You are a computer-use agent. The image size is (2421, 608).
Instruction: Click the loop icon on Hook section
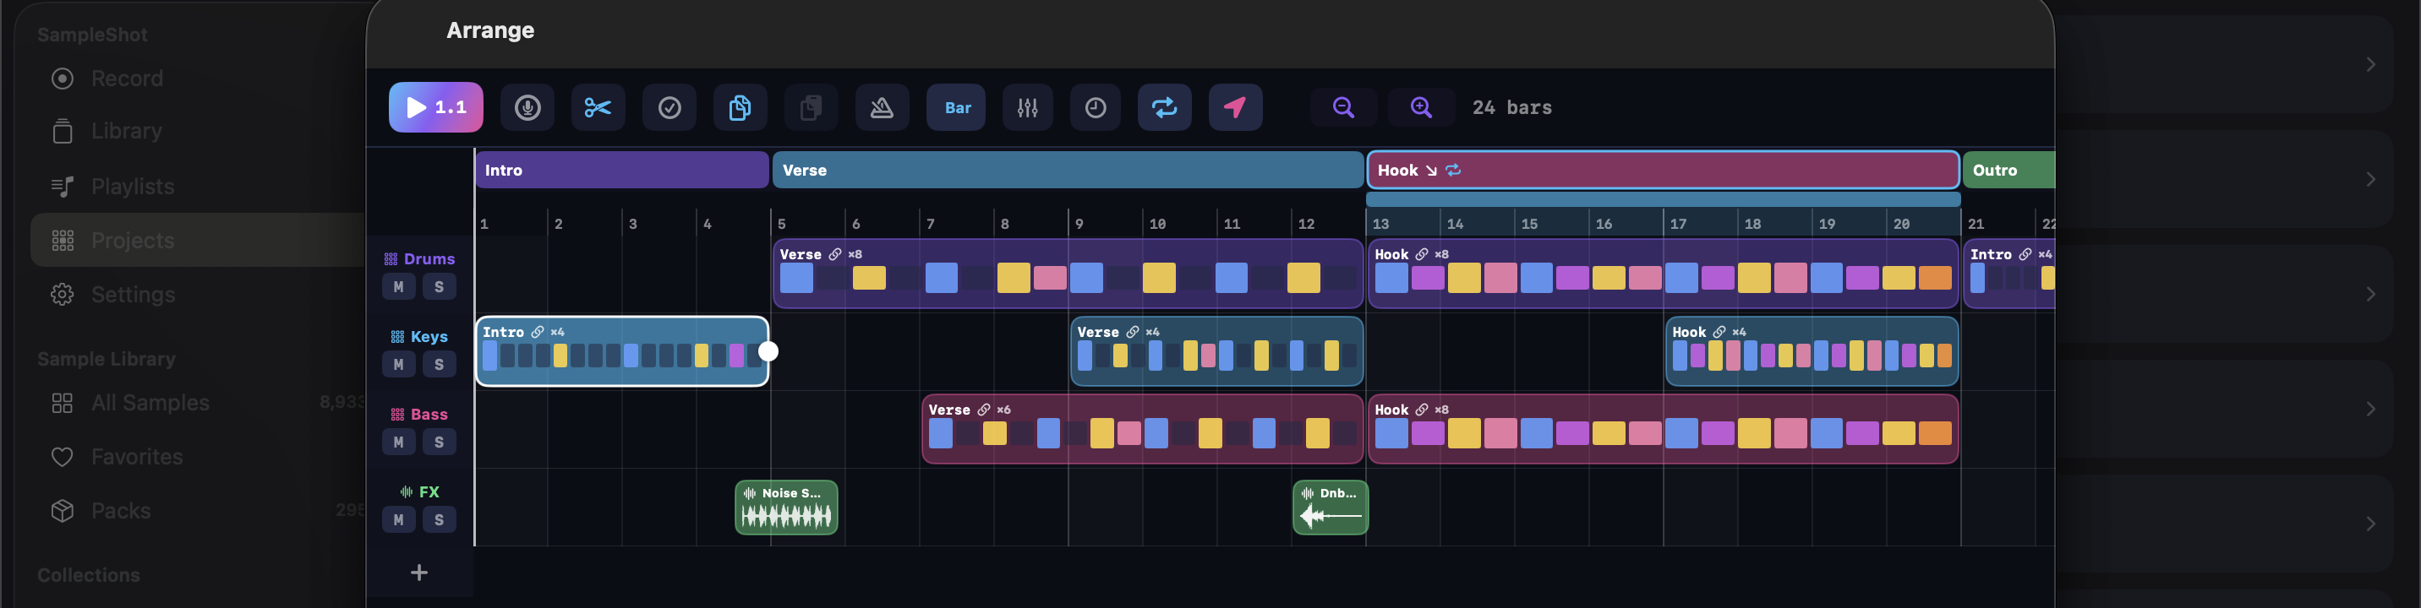tap(1453, 170)
